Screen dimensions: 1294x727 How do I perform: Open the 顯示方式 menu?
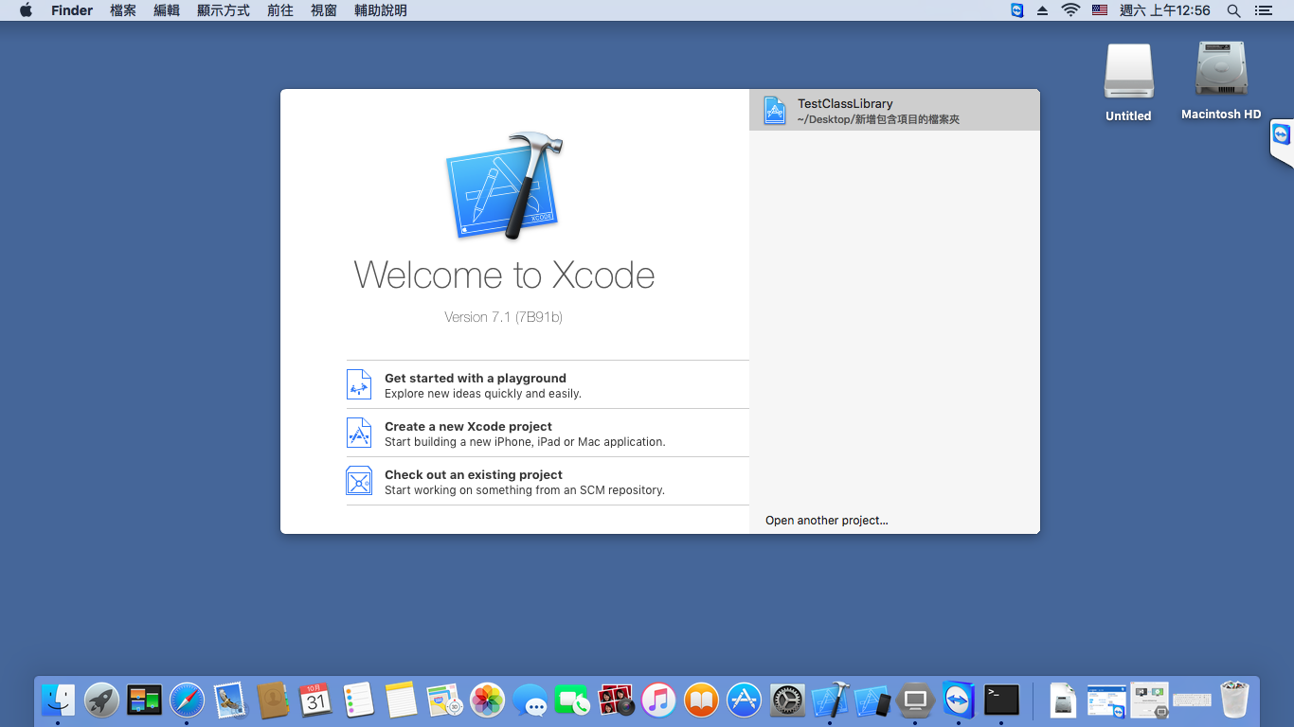click(x=224, y=10)
